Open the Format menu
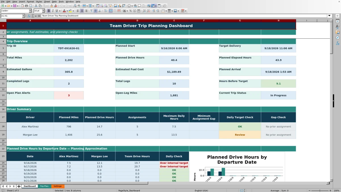The image size is (341, 192). click(x=30, y=1)
